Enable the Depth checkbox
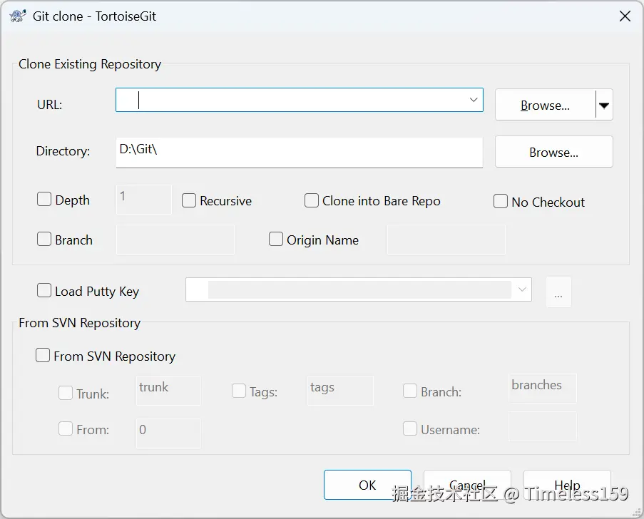 click(44, 199)
